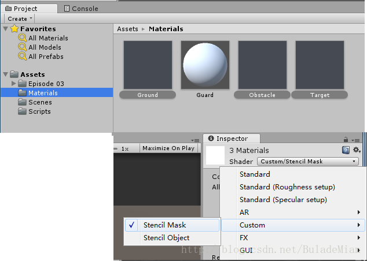Collapse the Favorites section
Image resolution: width=367 pixels, height=261 pixels.
pyautogui.click(x=6, y=29)
